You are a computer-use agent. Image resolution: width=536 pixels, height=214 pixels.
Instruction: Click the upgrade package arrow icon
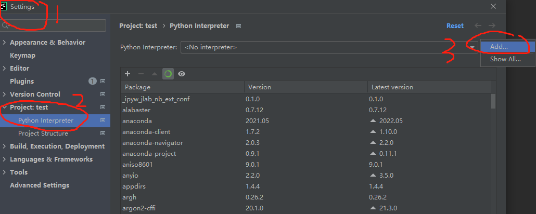click(154, 74)
